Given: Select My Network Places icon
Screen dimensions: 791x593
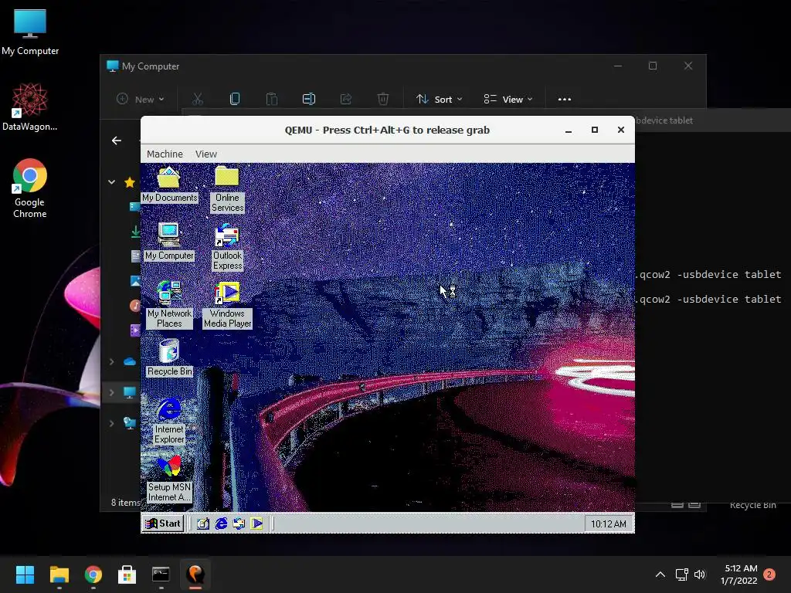Looking at the screenshot, I should (x=169, y=304).
